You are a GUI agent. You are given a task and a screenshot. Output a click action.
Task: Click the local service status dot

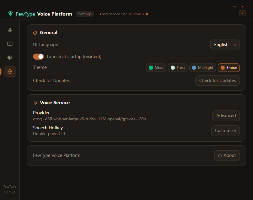pyautogui.click(x=147, y=14)
